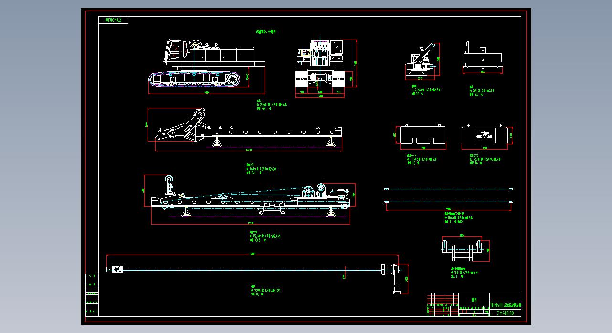
Task: Click the right-angle end fitting of kelly bar
Action: [x=396, y=279]
